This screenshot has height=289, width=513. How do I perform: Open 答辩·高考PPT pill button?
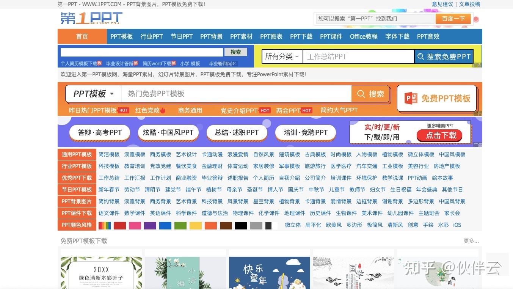pyautogui.click(x=100, y=132)
